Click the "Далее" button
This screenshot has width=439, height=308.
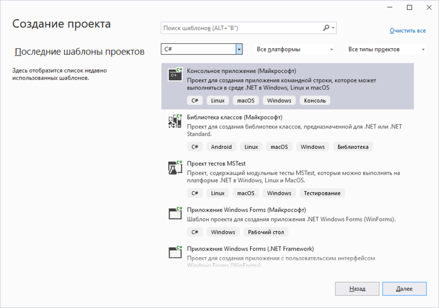point(404,289)
